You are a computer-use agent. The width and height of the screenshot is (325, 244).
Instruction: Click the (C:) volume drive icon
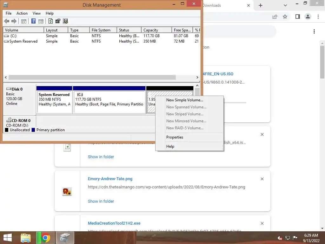6,36
